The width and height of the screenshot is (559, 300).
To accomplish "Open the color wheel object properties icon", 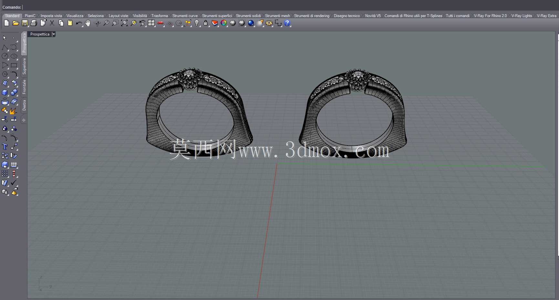I will point(224,23).
